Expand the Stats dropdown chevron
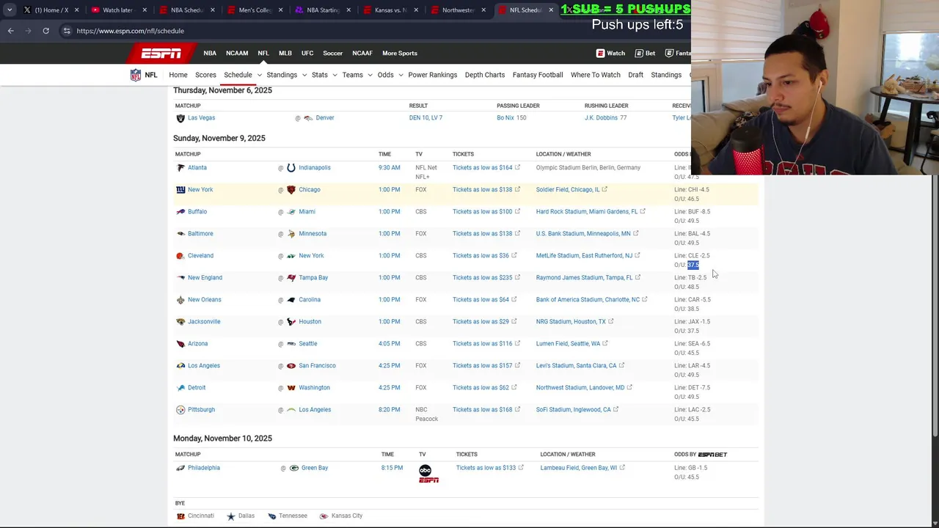Viewport: 939px width, 528px height. click(x=335, y=75)
